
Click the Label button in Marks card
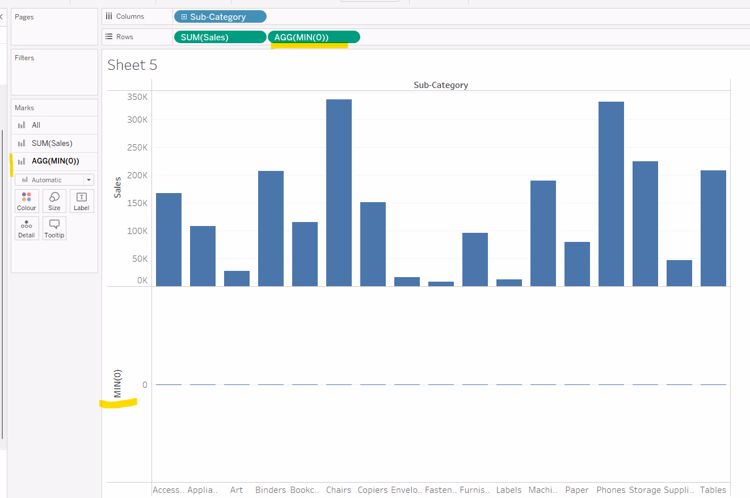click(x=82, y=201)
